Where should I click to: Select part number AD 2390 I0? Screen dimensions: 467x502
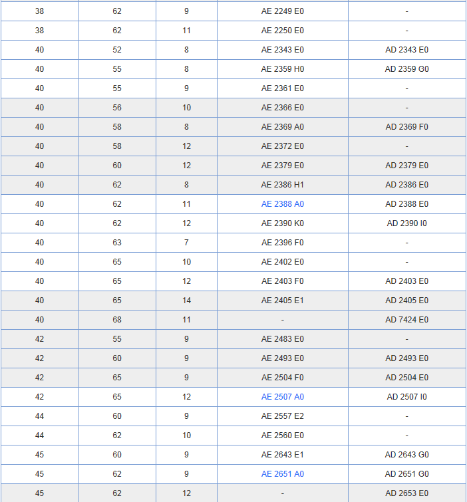[406, 223]
